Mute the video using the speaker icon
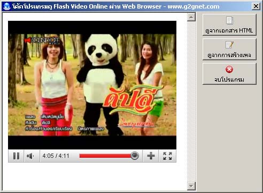263x193 pixels. point(30,156)
